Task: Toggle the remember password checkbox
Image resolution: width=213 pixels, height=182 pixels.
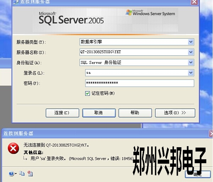Action: [87, 93]
